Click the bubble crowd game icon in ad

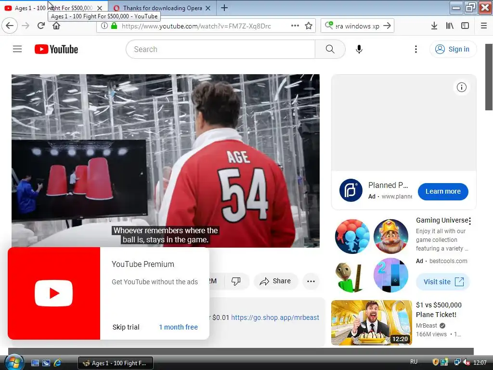[x=352, y=237]
